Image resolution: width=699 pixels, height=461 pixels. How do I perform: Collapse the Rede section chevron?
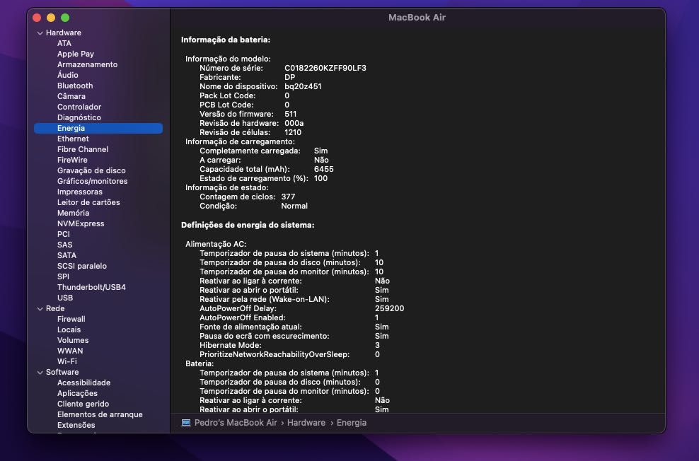(x=40, y=309)
